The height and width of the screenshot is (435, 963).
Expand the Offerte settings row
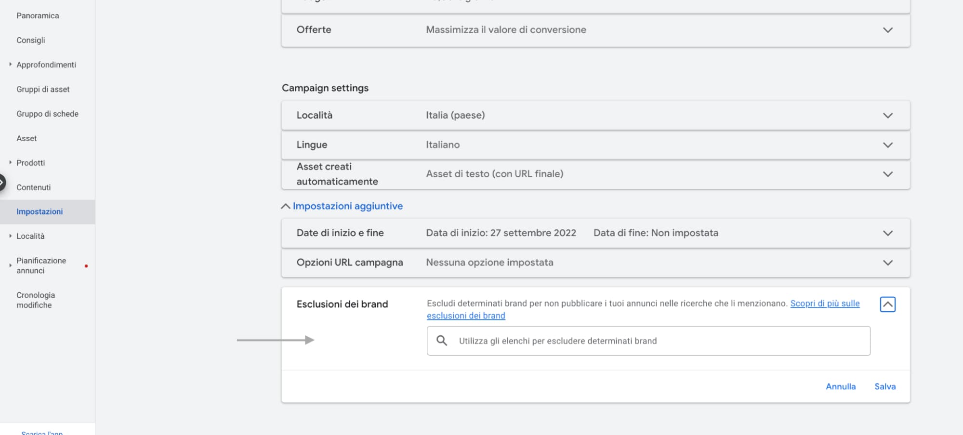(887, 30)
